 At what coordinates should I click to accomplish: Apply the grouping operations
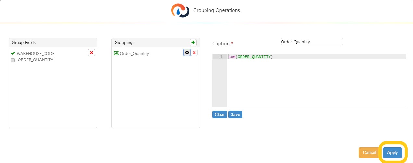[x=392, y=152]
